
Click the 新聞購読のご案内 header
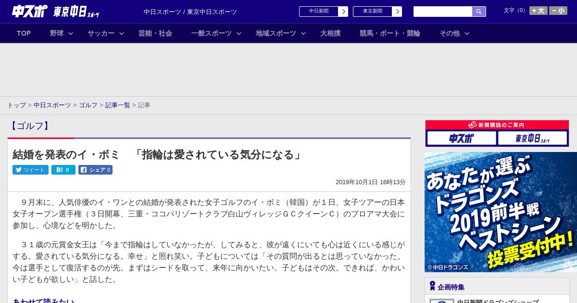(497, 125)
